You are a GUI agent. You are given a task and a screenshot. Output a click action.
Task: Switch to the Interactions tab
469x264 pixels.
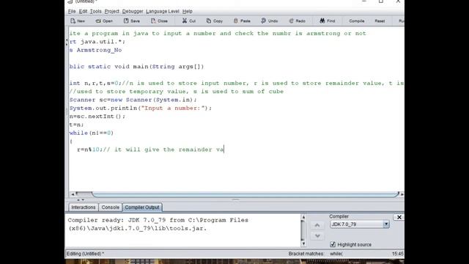coord(83,208)
